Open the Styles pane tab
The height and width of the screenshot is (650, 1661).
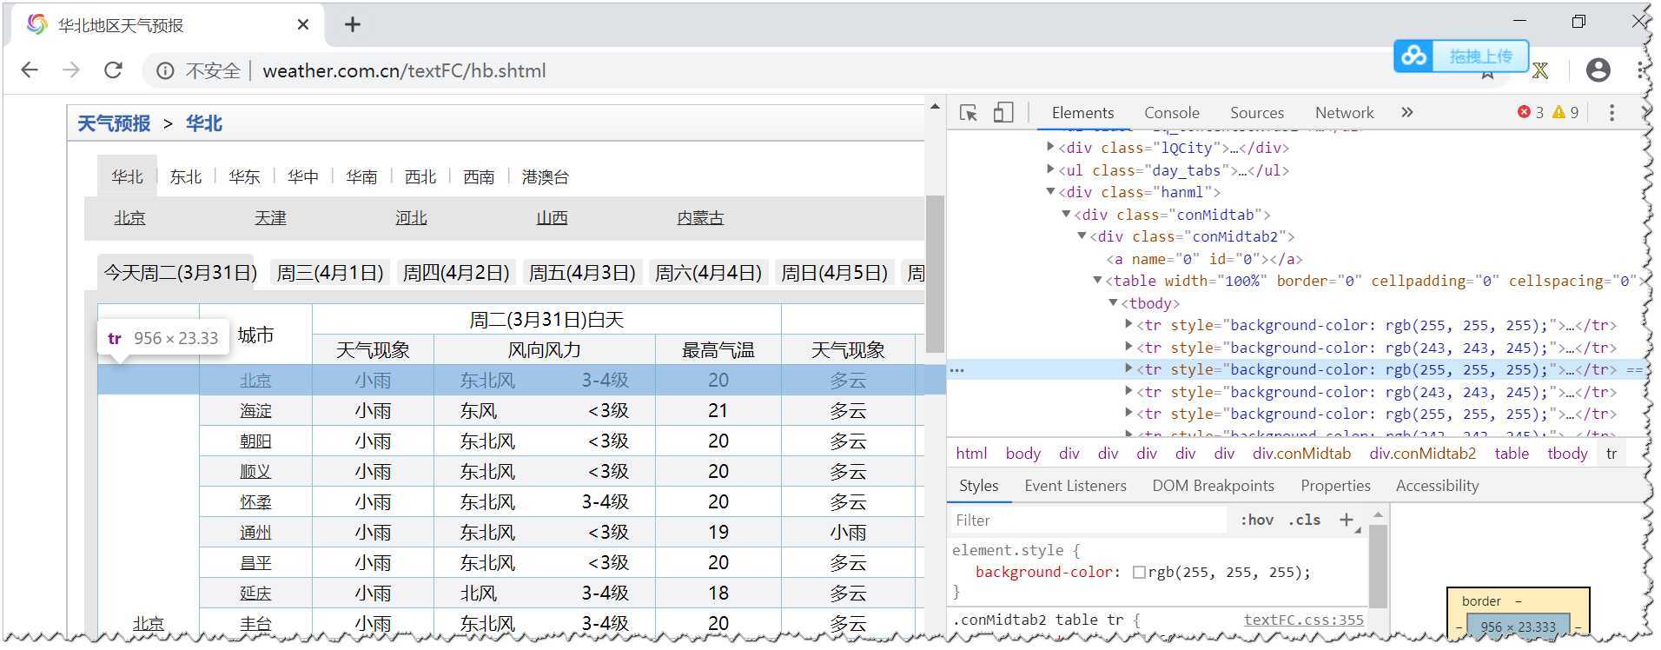[978, 486]
